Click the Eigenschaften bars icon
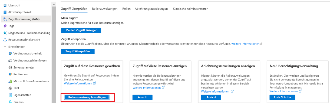This screenshot has width=330, height=105. 10,95
